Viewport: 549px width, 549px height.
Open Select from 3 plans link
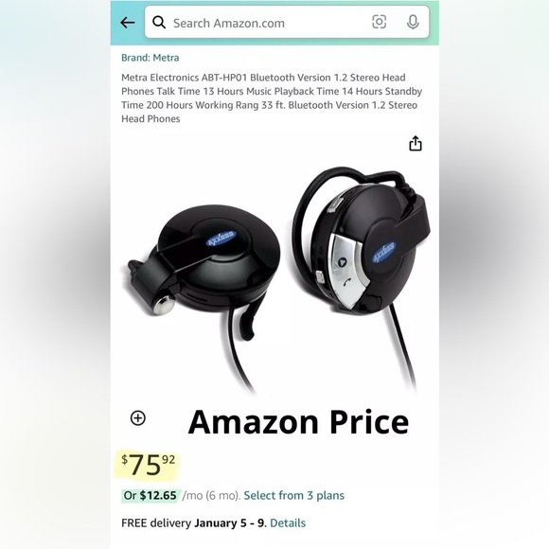tap(293, 495)
